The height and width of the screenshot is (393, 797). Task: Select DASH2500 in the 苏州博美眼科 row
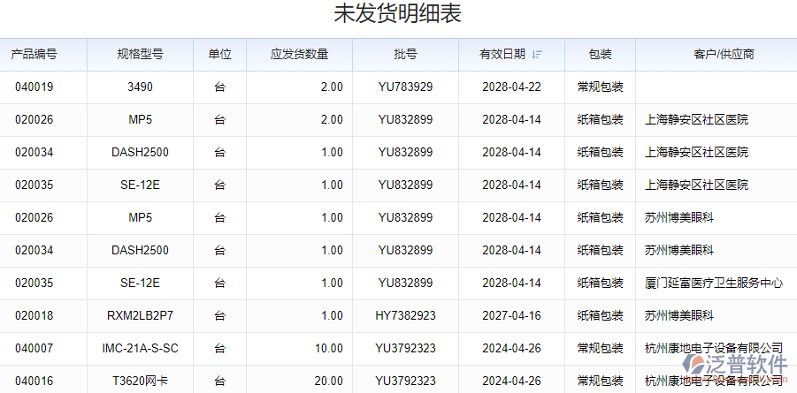[x=141, y=250]
